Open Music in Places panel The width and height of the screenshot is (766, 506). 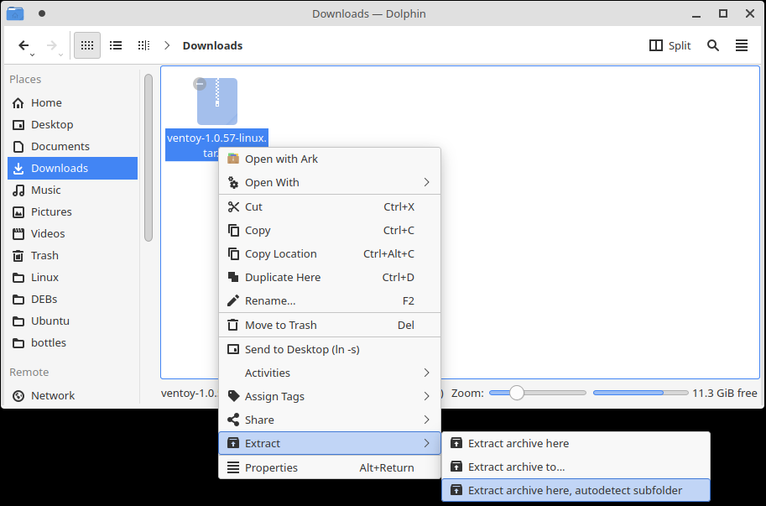[x=72, y=190]
